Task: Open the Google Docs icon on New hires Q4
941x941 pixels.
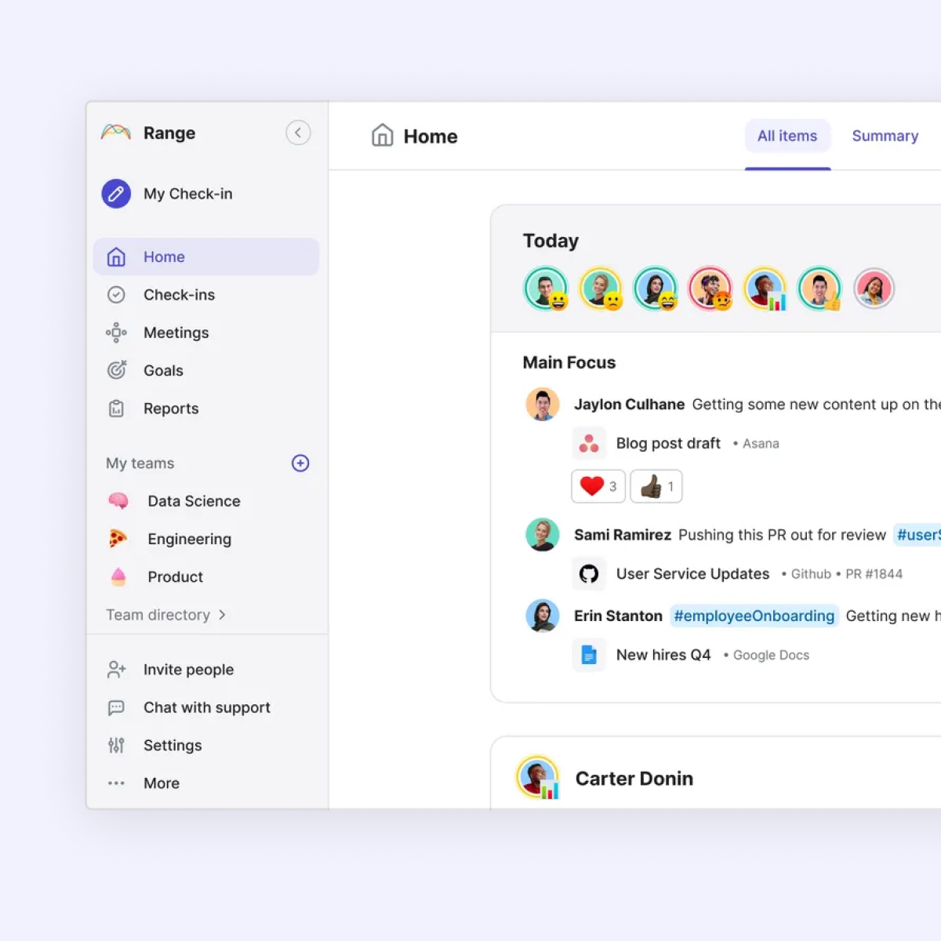Action: point(589,655)
